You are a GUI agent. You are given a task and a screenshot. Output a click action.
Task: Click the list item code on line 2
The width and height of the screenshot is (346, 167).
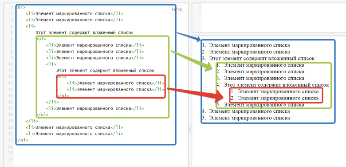tap(75, 14)
